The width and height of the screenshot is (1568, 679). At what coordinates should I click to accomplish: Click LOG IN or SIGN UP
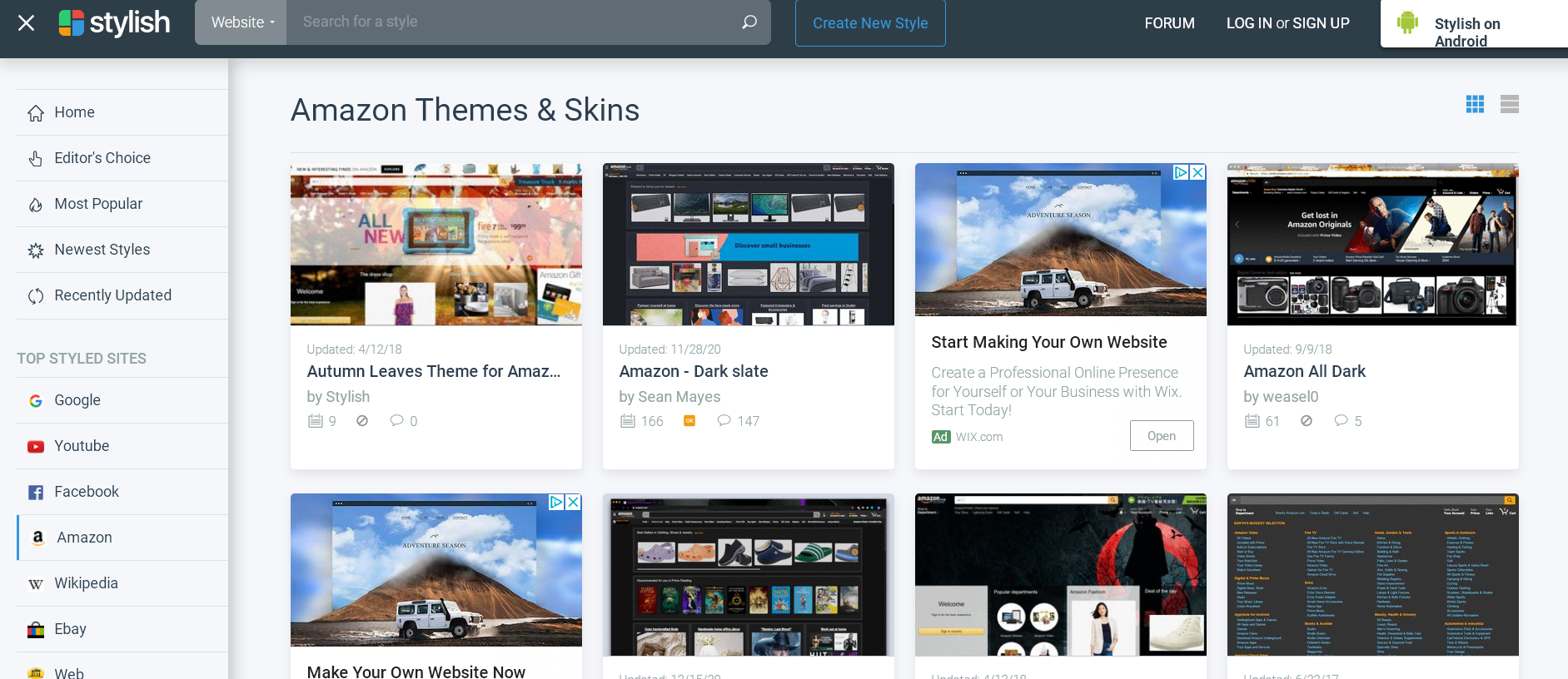click(1287, 23)
